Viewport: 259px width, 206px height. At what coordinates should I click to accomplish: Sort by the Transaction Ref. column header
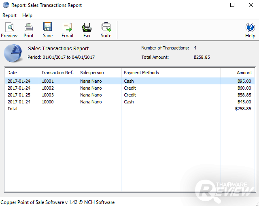tap(58, 73)
